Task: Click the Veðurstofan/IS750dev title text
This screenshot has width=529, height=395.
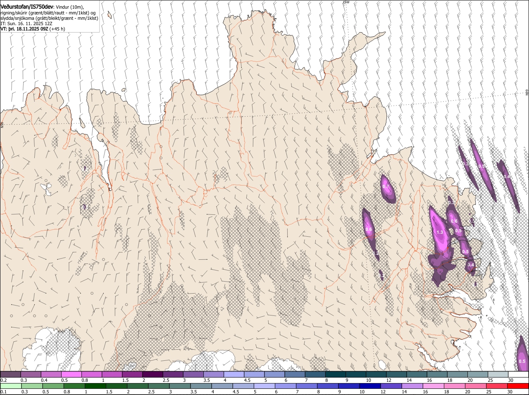Action: tap(27, 7)
